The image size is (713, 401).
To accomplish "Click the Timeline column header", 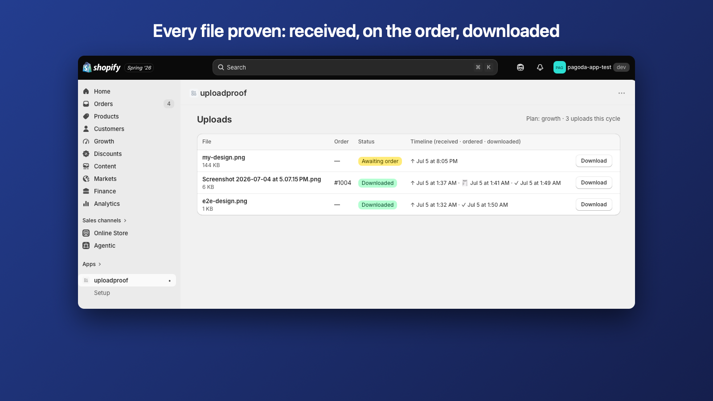I will (465, 142).
